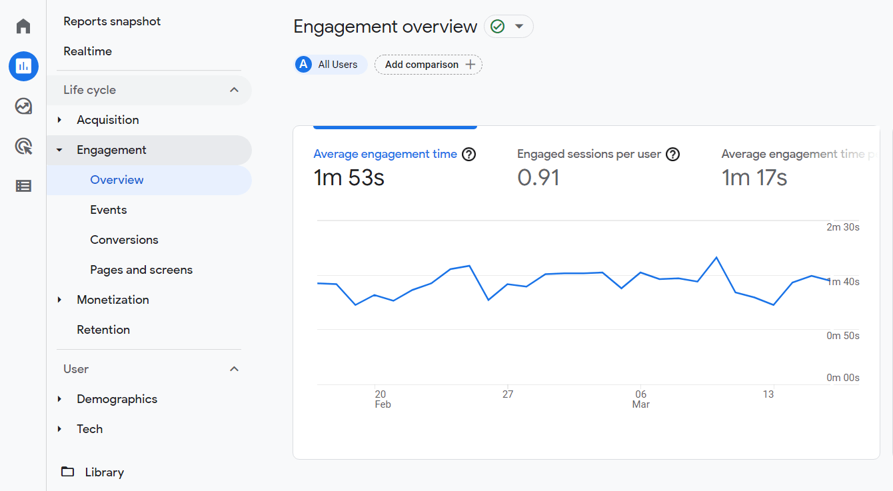Click the help icon beside Average engagement time
Viewport: 893px width, 491px height.
469,154
